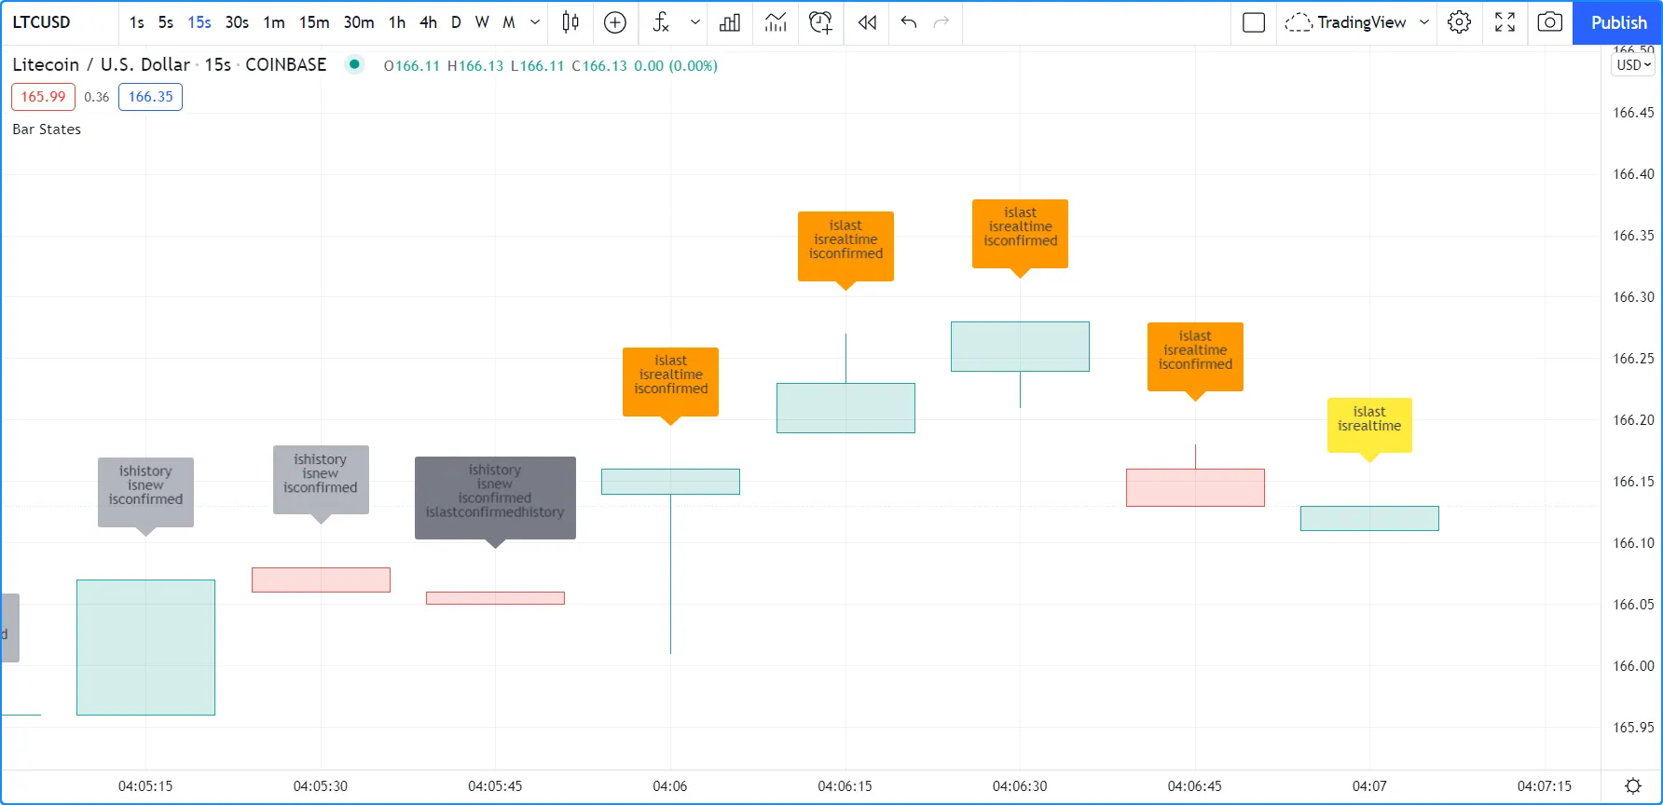Open the indicators fx menu

[x=661, y=22]
